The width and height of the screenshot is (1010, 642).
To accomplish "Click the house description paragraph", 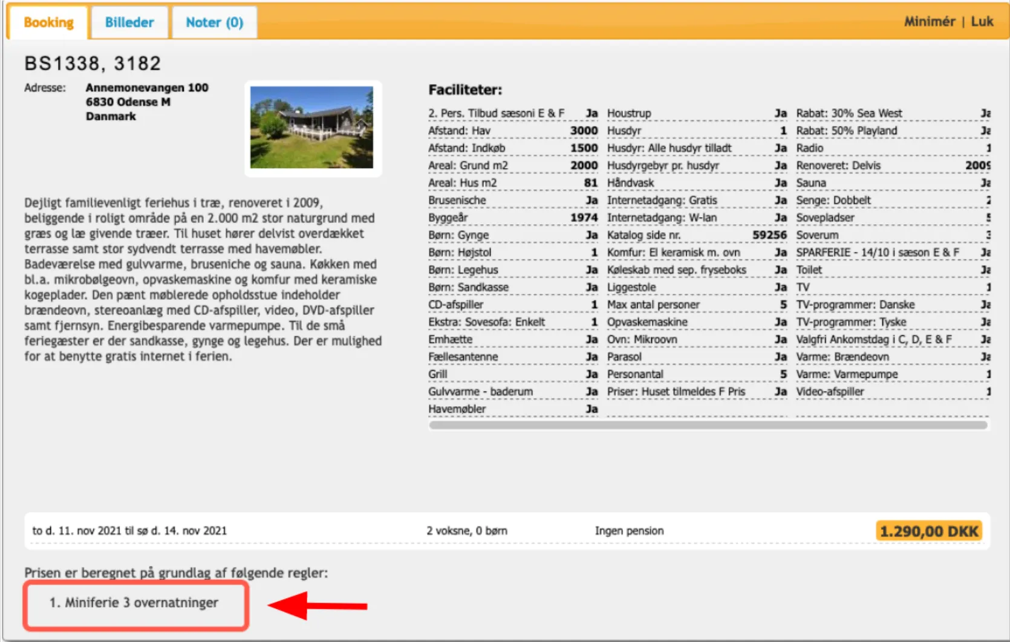I will click(x=203, y=279).
